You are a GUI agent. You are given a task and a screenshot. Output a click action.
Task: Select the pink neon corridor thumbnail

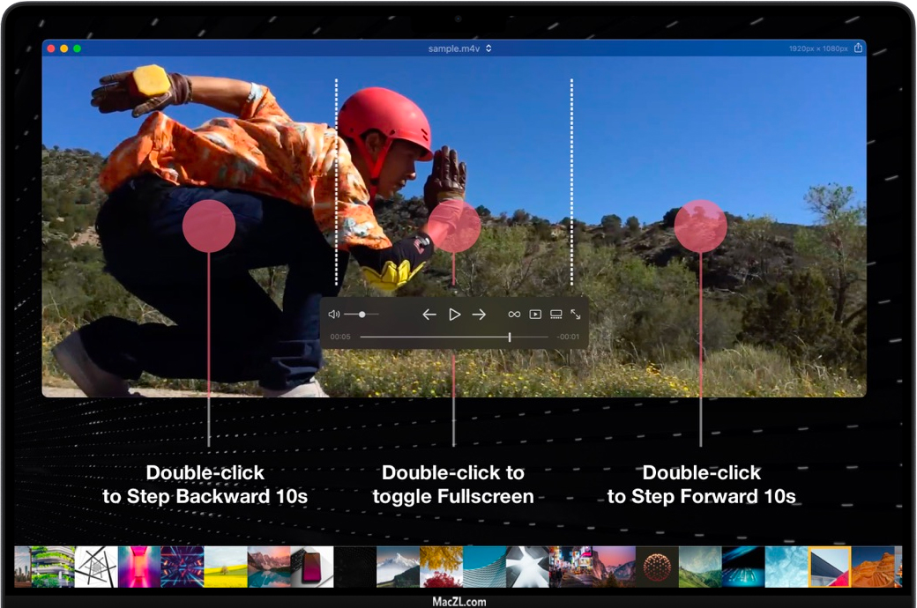click(139, 567)
